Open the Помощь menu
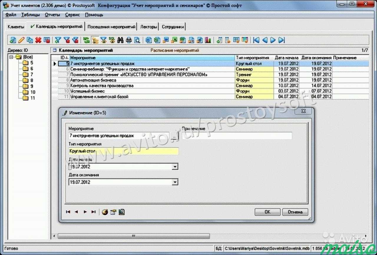 point(94,15)
